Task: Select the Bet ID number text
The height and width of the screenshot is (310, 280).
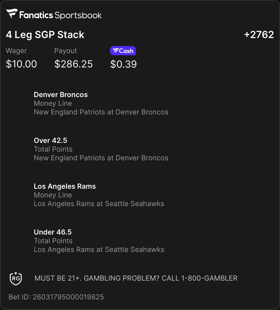Action: [68, 297]
